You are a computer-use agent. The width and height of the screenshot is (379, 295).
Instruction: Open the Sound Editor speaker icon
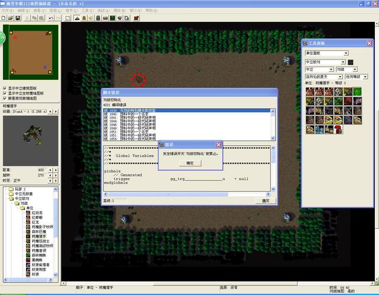tap(91, 18)
